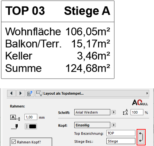This screenshot has height=146, width=154.
Task: Click the Summe label
Action: click(23, 68)
